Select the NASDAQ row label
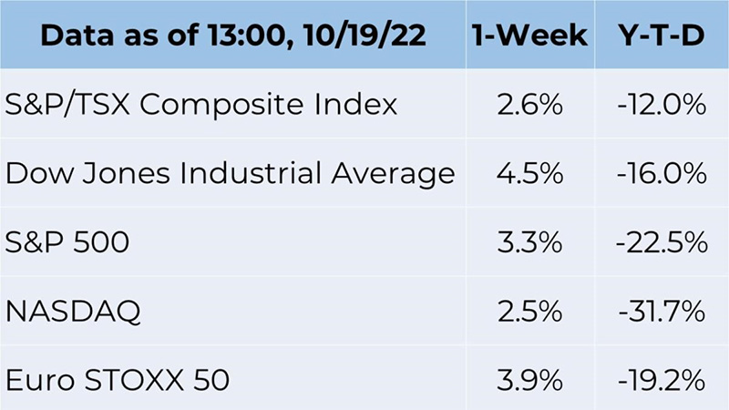 pyautogui.click(x=73, y=311)
